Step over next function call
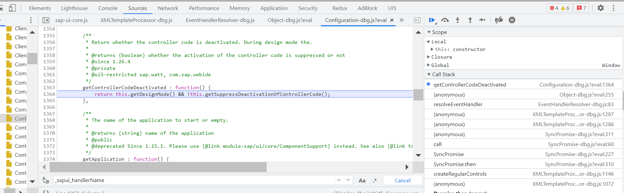 click(x=445, y=20)
